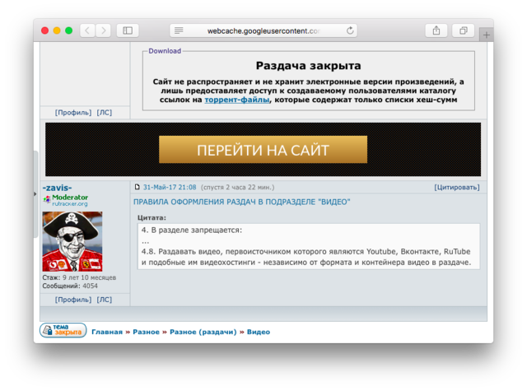Open the Reader view icon in address bar

click(178, 30)
